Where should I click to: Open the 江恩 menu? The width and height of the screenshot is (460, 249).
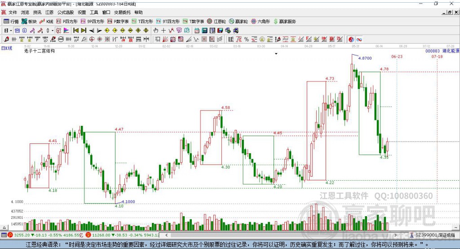(x=49, y=12)
